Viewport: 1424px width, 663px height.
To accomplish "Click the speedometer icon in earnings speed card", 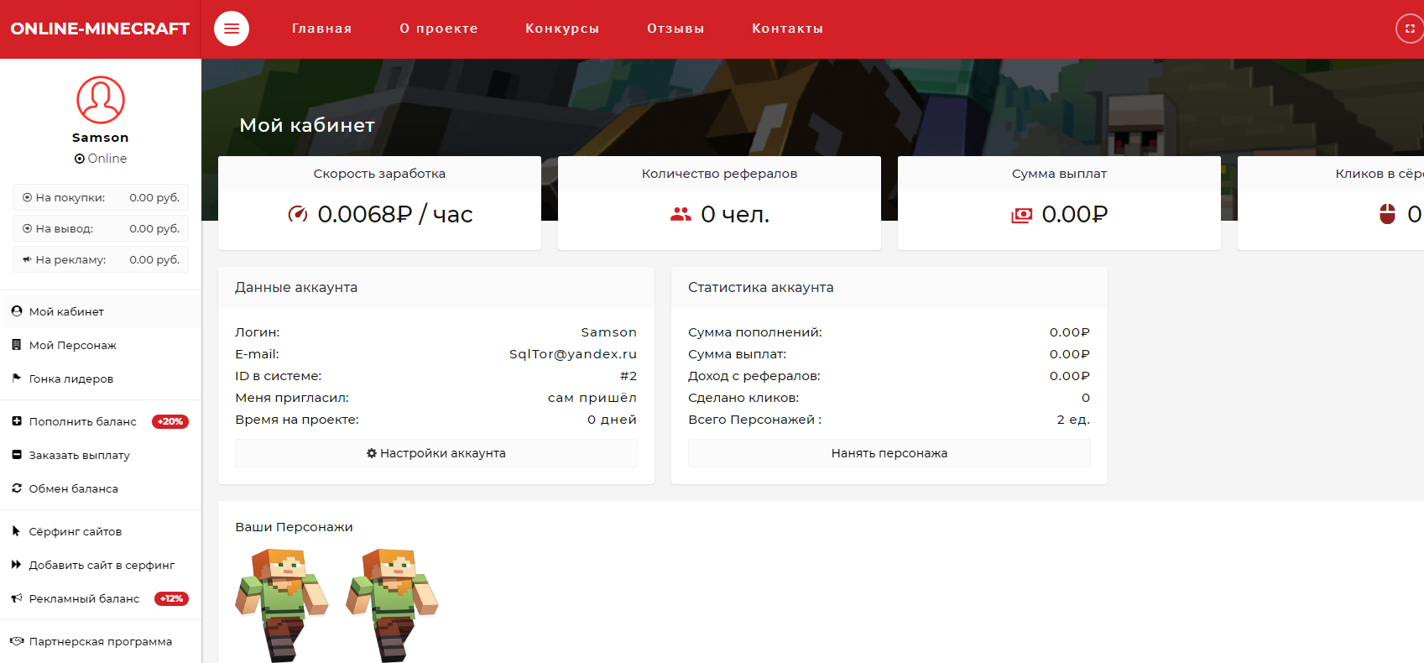I will 298,214.
